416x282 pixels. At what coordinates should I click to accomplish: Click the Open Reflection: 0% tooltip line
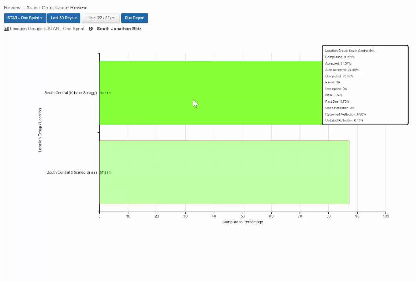click(x=340, y=108)
